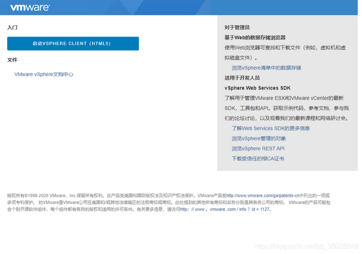Open 浏览vSphere REST API link
This screenshot has height=254, width=362.
(x=258, y=148)
